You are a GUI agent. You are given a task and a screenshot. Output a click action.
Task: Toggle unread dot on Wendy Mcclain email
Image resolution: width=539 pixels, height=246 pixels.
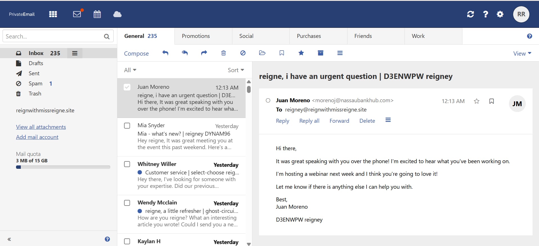[140, 211]
